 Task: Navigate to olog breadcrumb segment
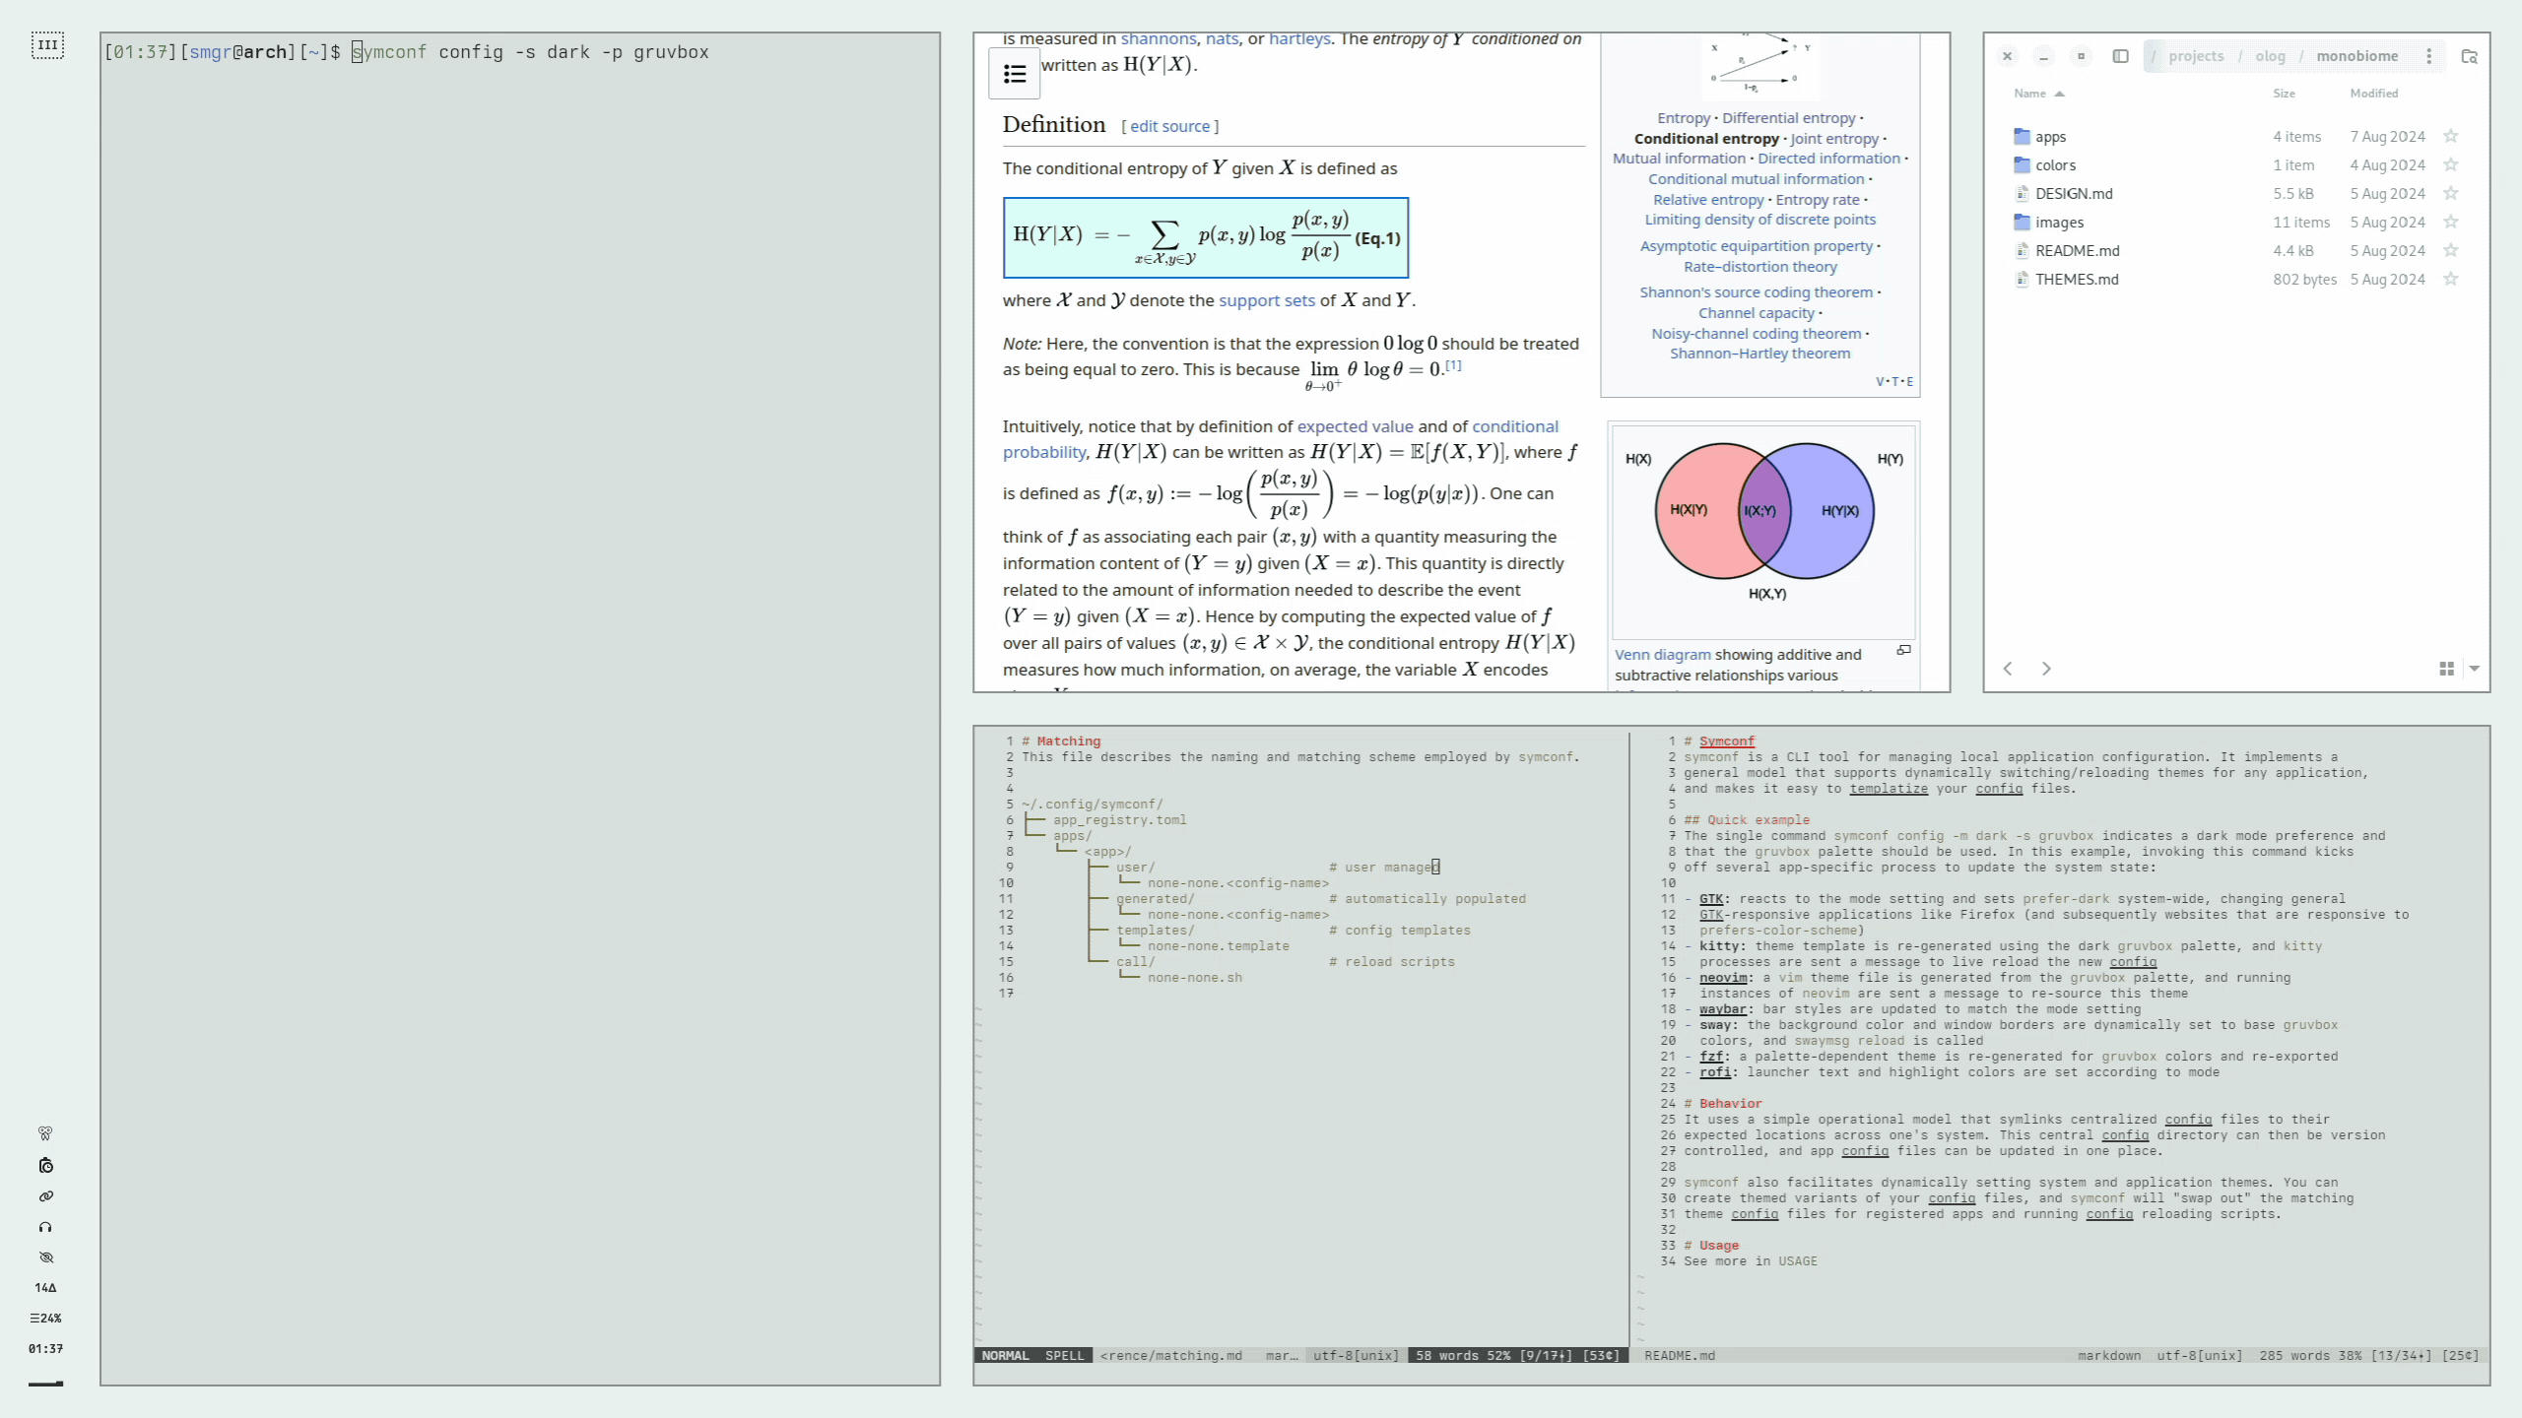[x=2270, y=56]
